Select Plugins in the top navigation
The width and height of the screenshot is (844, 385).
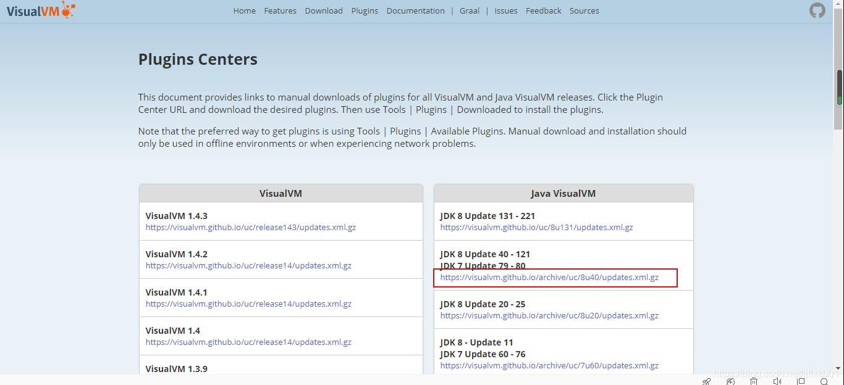pyautogui.click(x=365, y=10)
